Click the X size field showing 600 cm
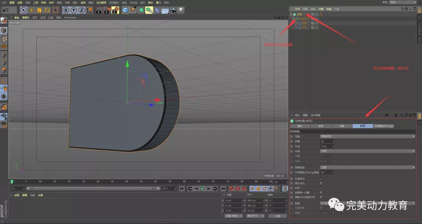Screen dimensions: 422x224 252,201
